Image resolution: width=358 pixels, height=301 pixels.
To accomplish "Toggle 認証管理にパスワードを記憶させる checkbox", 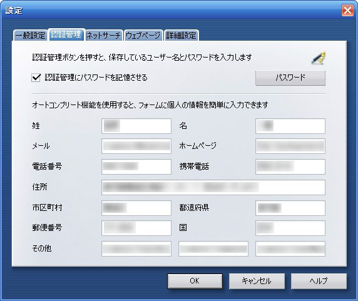I will (x=36, y=78).
